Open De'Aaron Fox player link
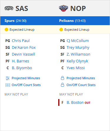 coord(24,48)
